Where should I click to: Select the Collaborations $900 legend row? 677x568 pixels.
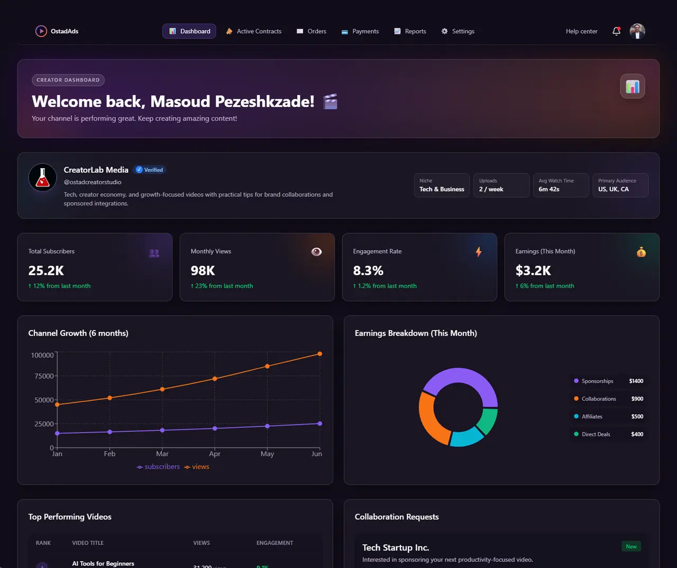tap(609, 399)
